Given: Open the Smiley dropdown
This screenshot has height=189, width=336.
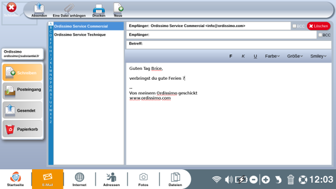Looking at the screenshot, I should coord(318,56).
